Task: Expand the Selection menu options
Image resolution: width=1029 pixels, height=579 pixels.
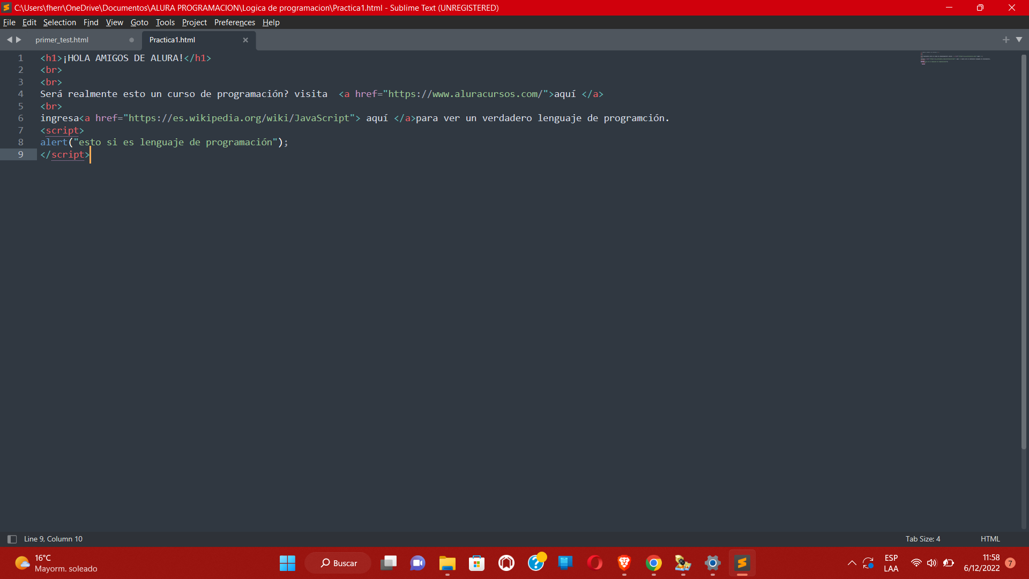Action: [x=59, y=22]
